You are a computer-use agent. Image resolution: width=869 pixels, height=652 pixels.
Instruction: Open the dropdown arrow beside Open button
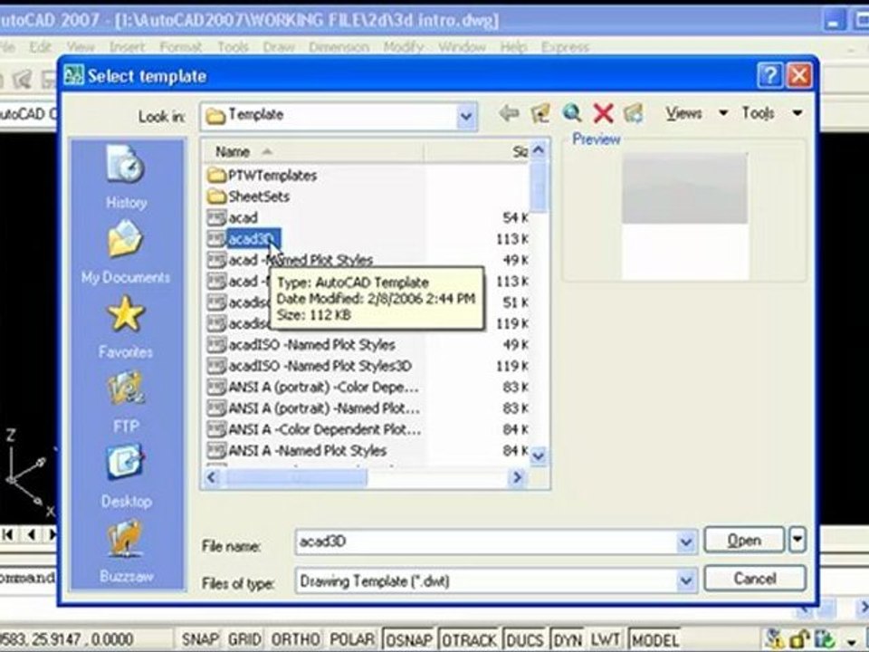coord(797,540)
